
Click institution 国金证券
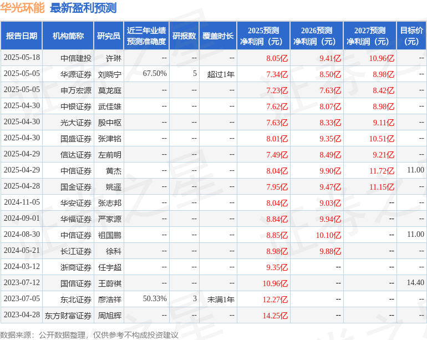[x=76, y=186]
